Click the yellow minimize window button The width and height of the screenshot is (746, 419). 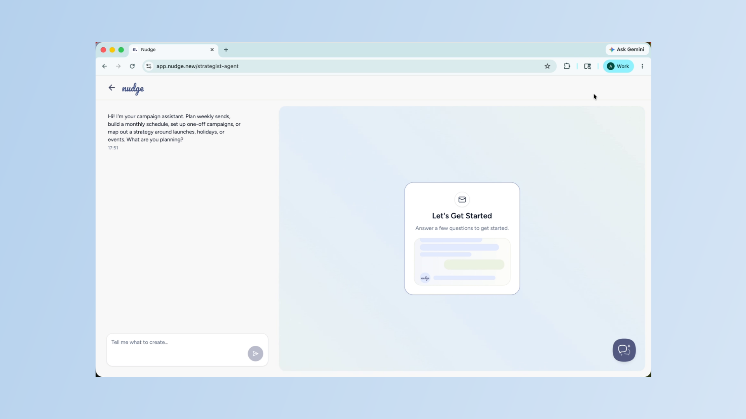click(112, 50)
